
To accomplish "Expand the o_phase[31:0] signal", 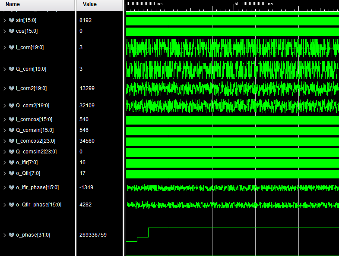I will tap(5, 235).
